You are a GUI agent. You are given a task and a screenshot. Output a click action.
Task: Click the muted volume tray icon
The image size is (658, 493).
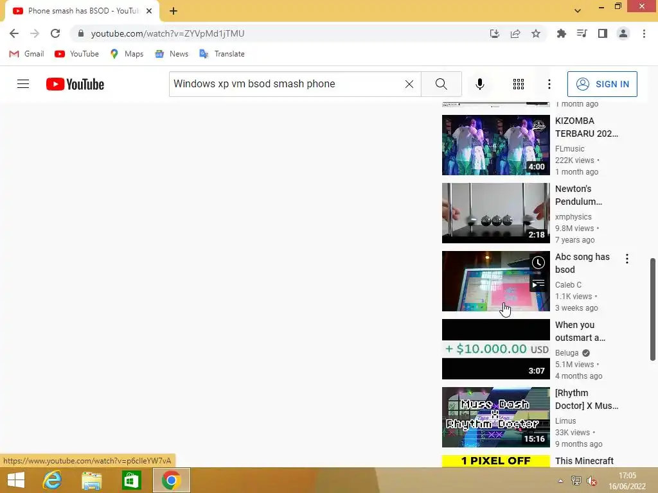coord(591,481)
